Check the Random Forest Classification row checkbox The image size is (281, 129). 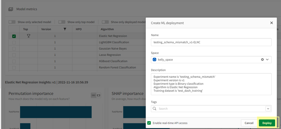(x=14, y=68)
